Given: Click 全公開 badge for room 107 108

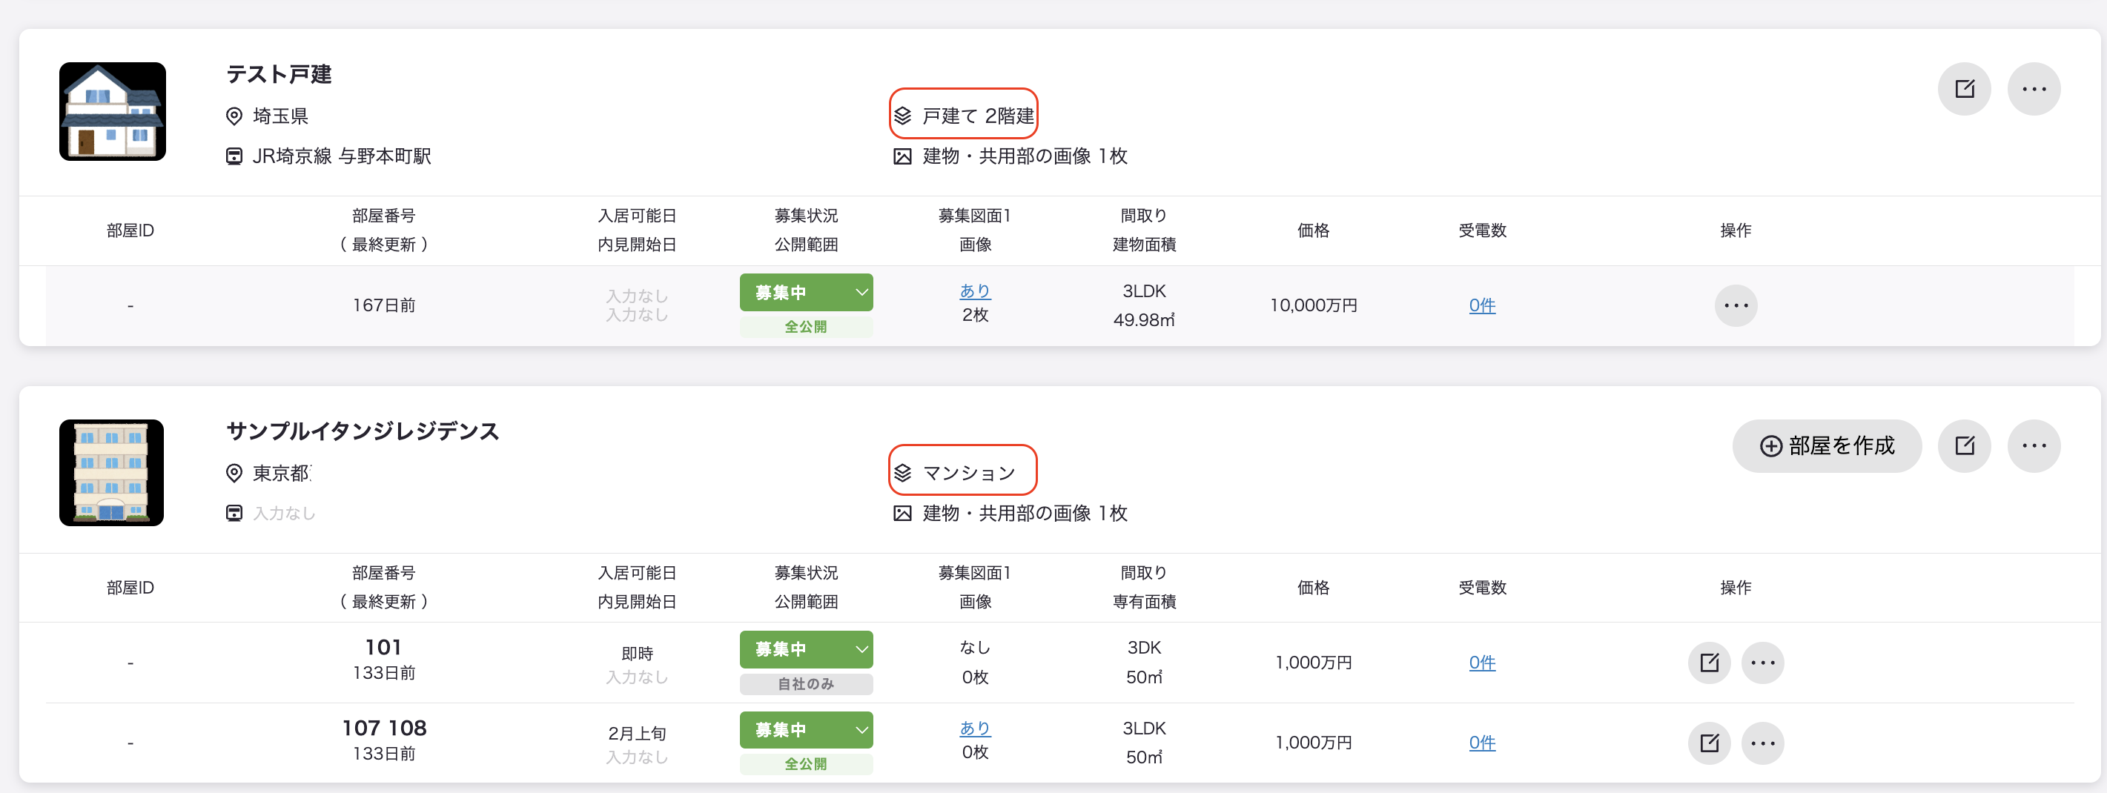Looking at the screenshot, I should (806, 763).
